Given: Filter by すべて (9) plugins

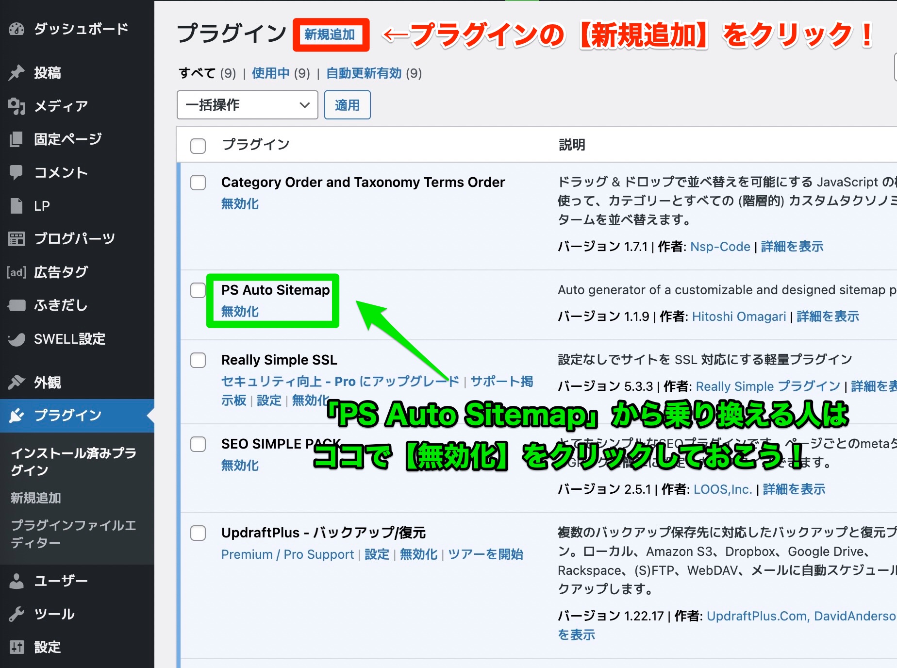Looking at the screenshot, I should pos(207,73).
